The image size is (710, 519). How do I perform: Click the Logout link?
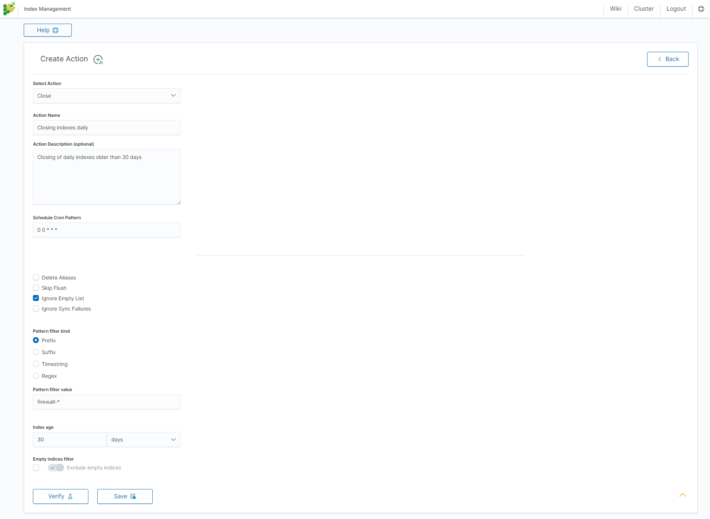tap(676, 9)
